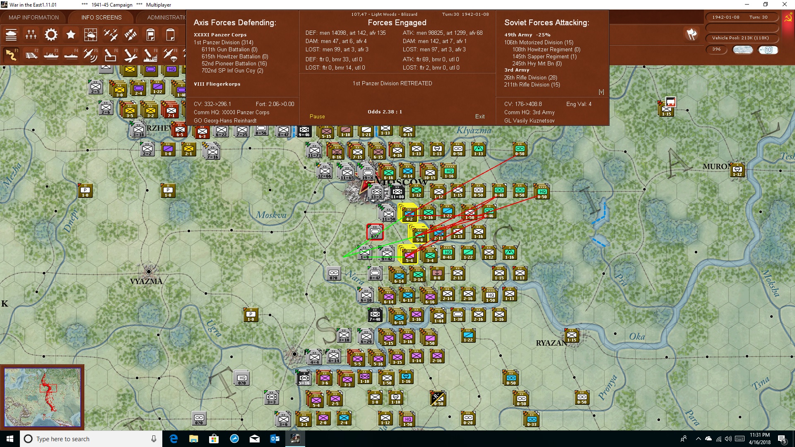
Task: Open the Windows notification center
Action: (x=782, y=439)
